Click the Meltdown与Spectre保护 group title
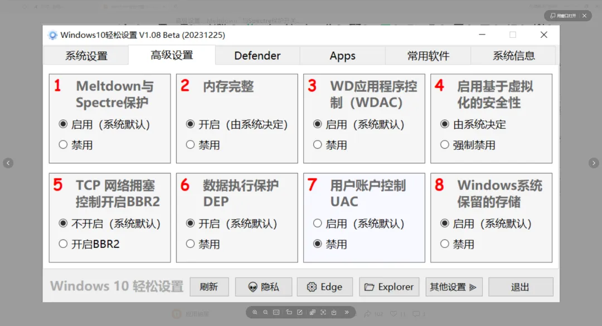This screenshot has width=602, height=326. [114, 94]
